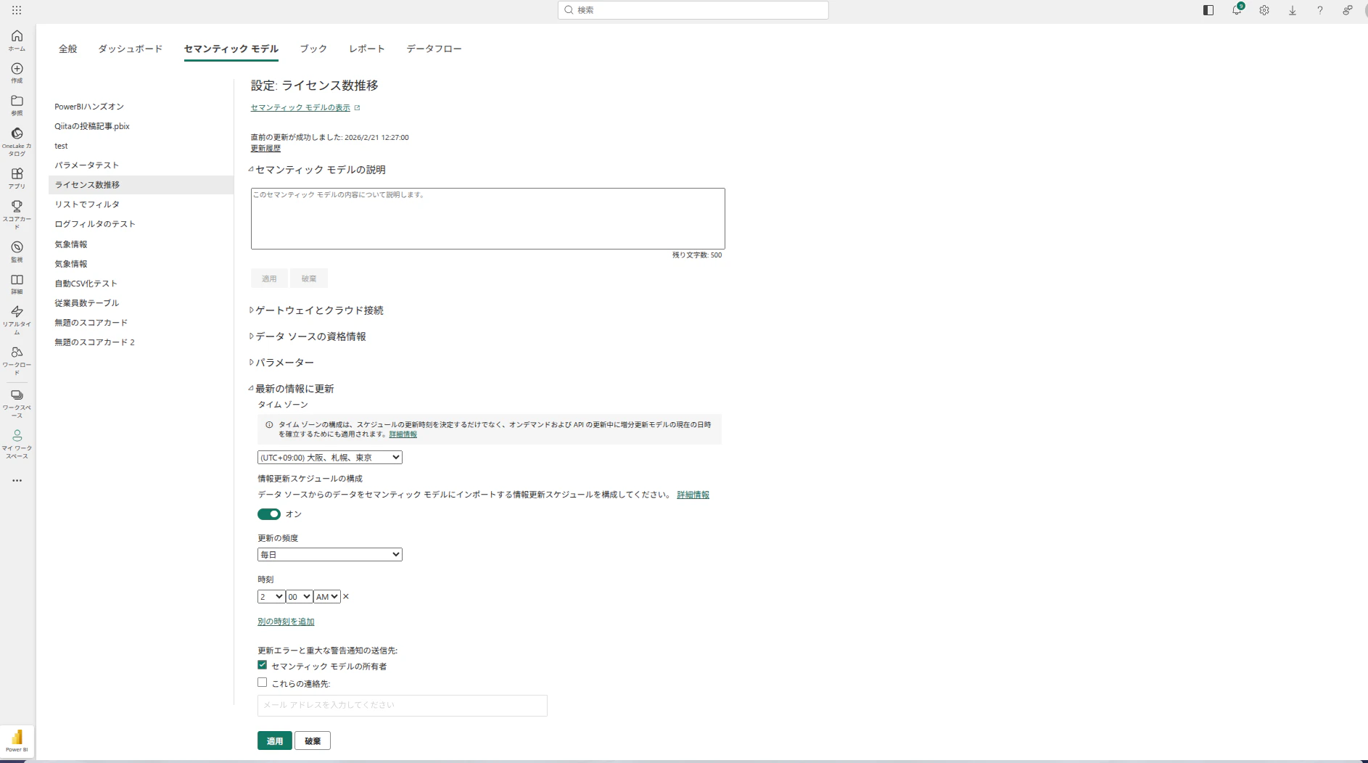Open 詳細情報 link in time zone notice
Screen dimensions: 1368x763
(403, 434)
